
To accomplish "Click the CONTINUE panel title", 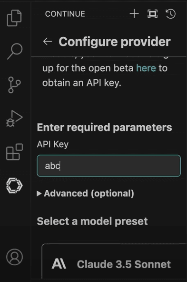I will point(65,14).
